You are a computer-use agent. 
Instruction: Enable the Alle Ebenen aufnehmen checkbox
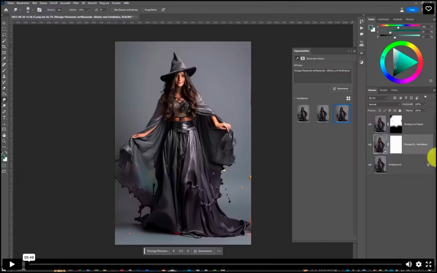(112, 9)
